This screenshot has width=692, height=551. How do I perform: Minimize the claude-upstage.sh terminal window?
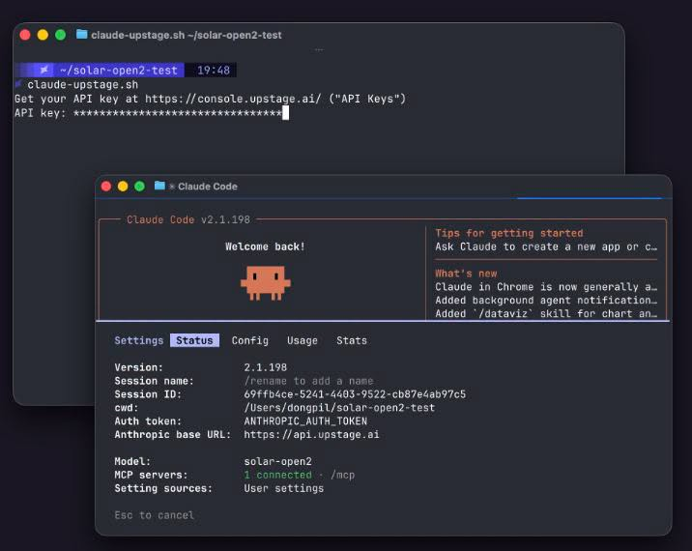click(x=43, y=35)
